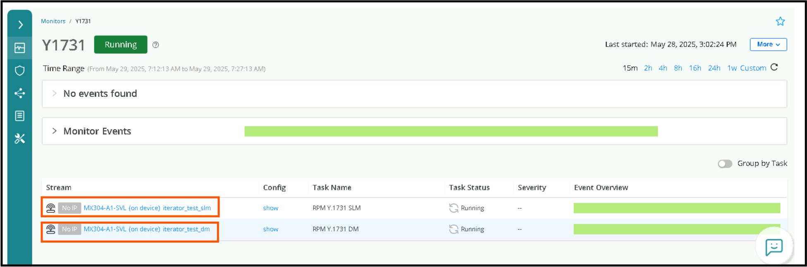Toggle Group by Task switch
The image size is (807, 267).
[725, 164]
